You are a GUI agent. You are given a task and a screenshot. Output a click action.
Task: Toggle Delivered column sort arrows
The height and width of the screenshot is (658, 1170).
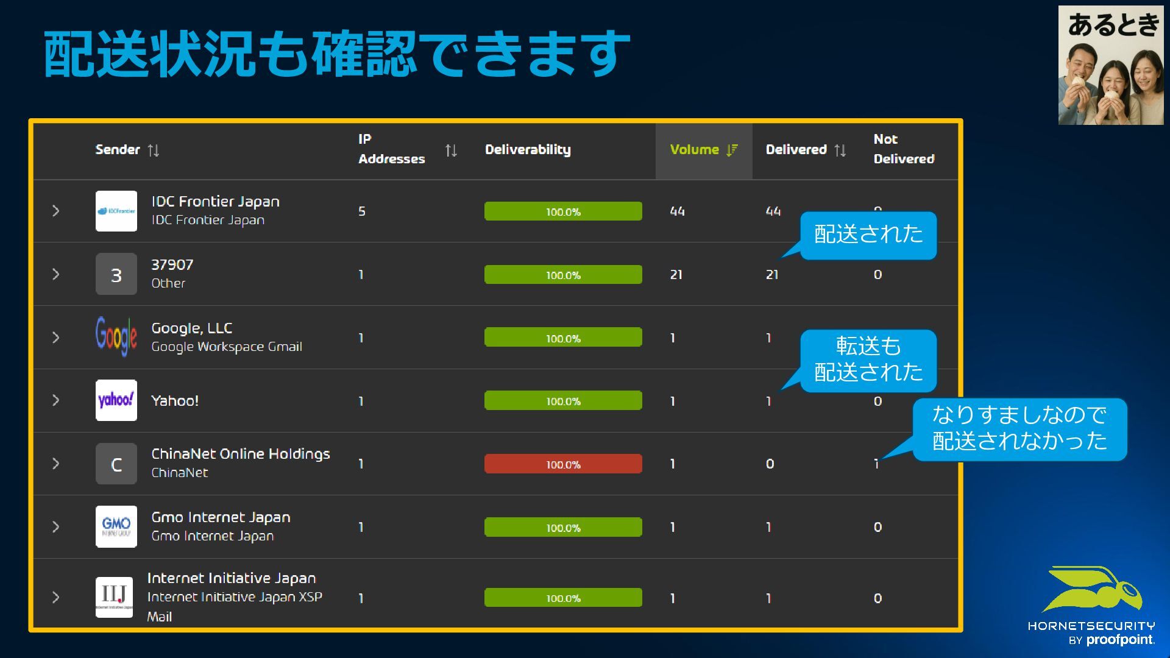tap(840, 150)
